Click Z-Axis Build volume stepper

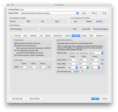click(99, 60)
